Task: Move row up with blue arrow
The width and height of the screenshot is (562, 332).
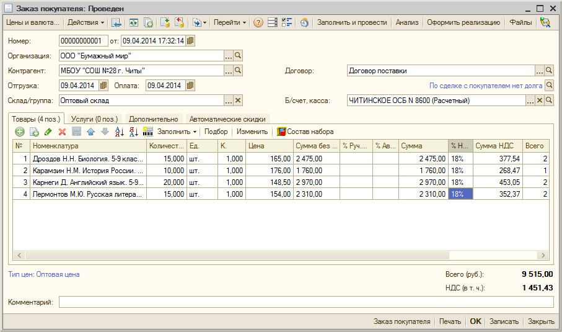Action: tap(90, 132)
